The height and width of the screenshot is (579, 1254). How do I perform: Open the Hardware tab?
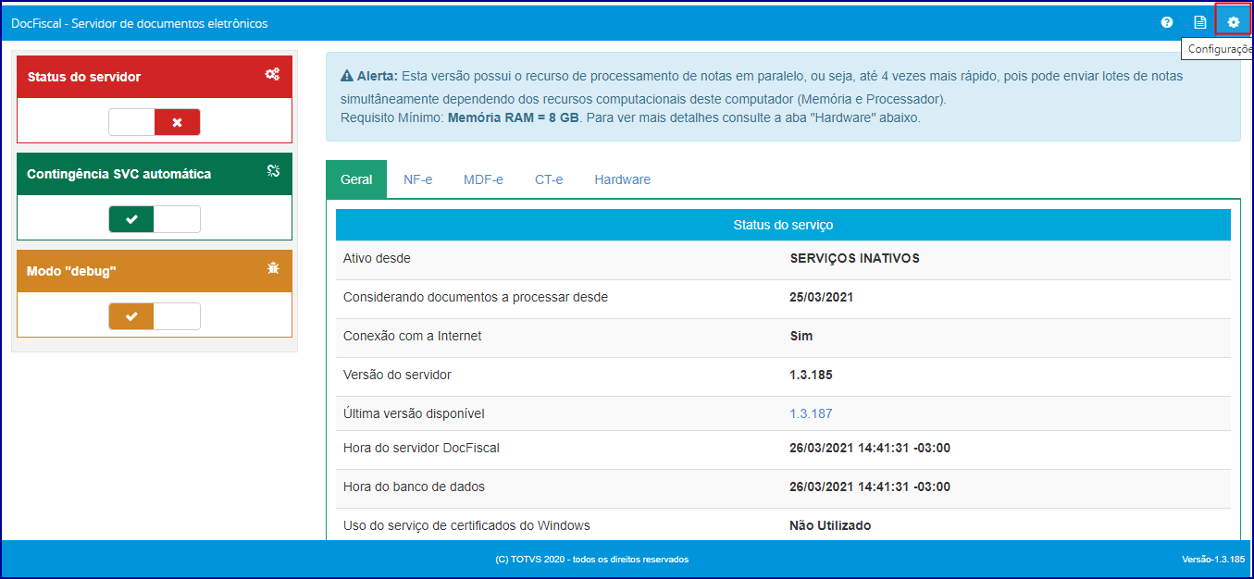click(x=622, y=179)
